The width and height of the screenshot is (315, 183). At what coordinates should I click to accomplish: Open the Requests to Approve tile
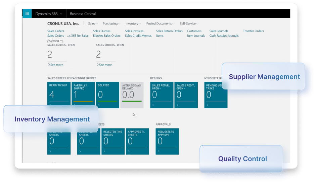tap(167, 141)
